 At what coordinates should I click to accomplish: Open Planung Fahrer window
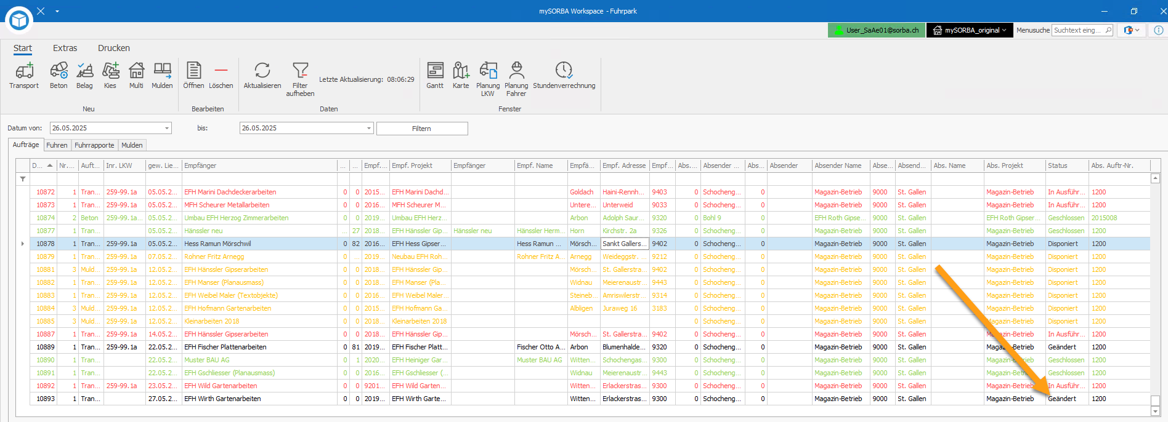click(516, 79)
